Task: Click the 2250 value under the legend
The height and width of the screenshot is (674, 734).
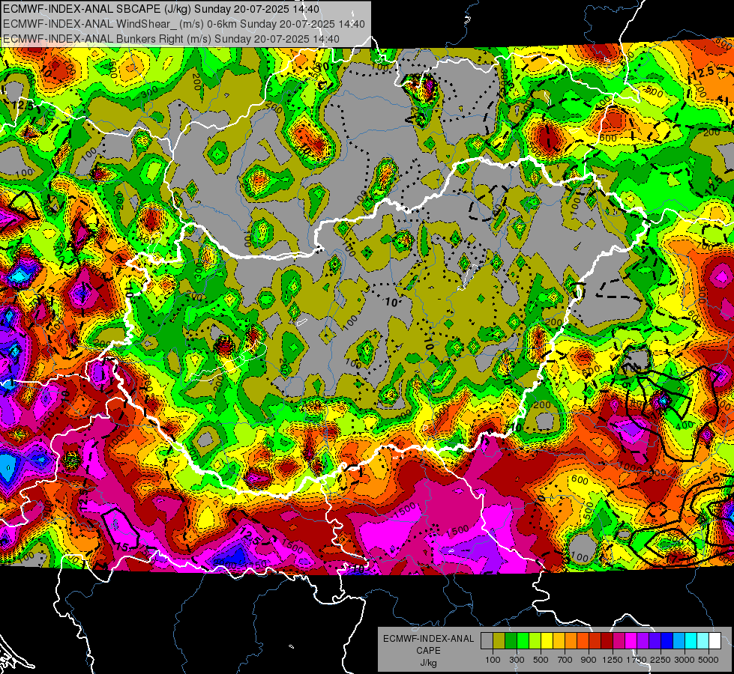Action: [x=661, y=660]
